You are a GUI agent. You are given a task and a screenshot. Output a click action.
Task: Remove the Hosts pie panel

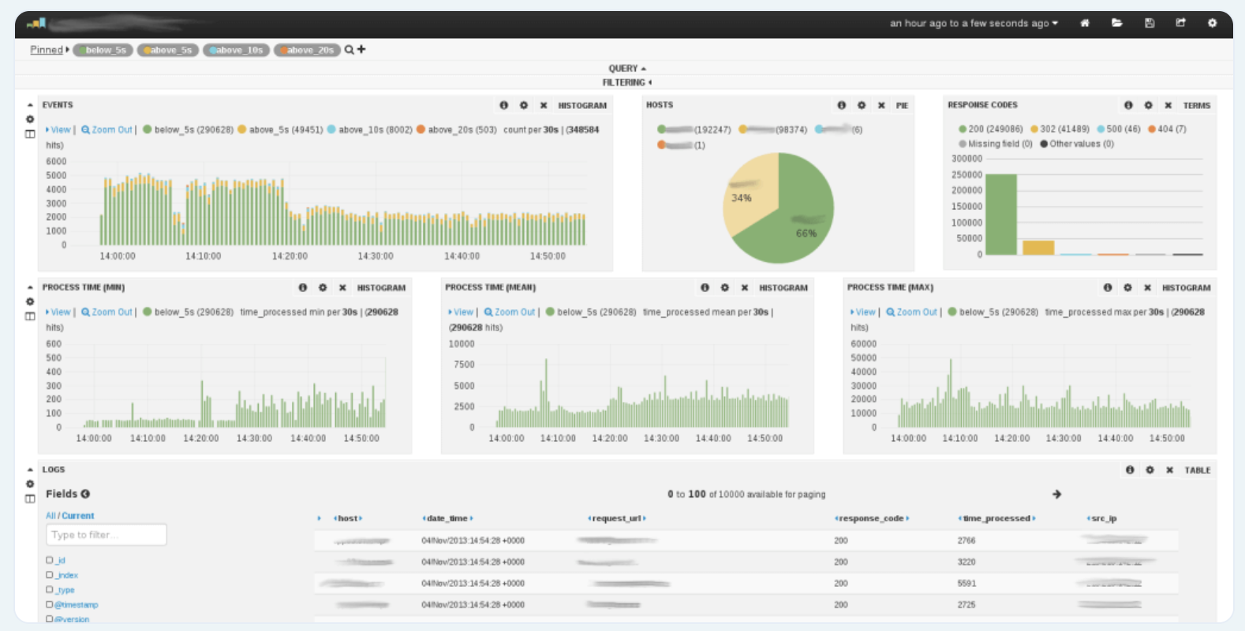point(881,105)
